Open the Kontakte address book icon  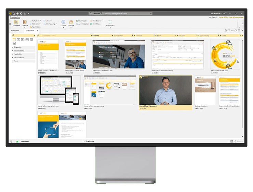pyautogui.click(x=25, y=22)
